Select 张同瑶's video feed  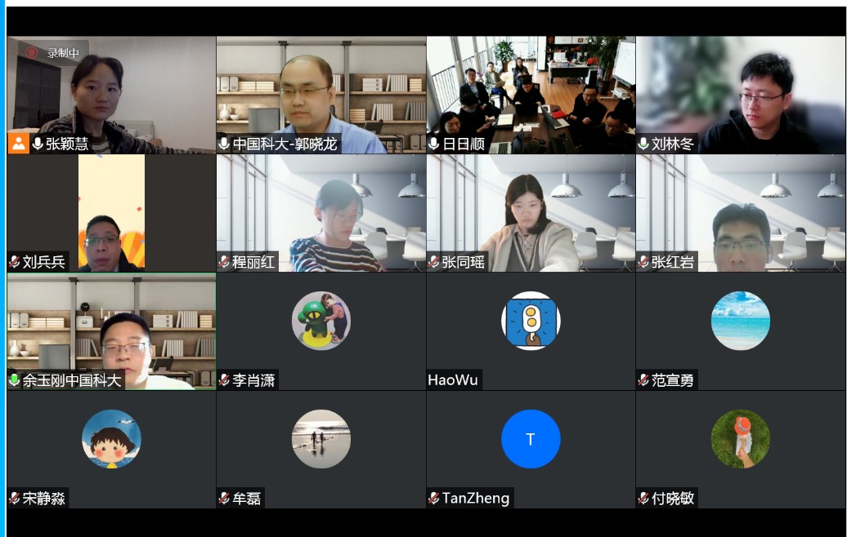click(x=531, y=213)
